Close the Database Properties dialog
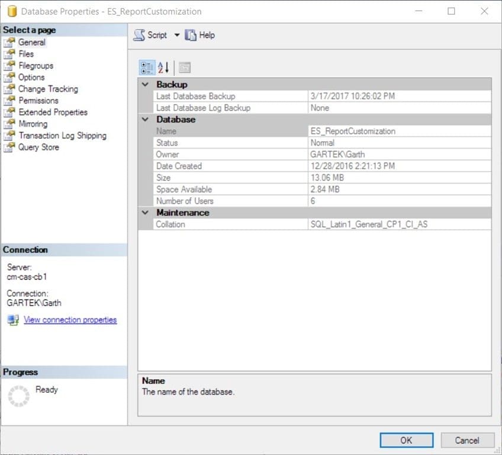The height and width of the screenshot is (455, 502). [484, 11]
